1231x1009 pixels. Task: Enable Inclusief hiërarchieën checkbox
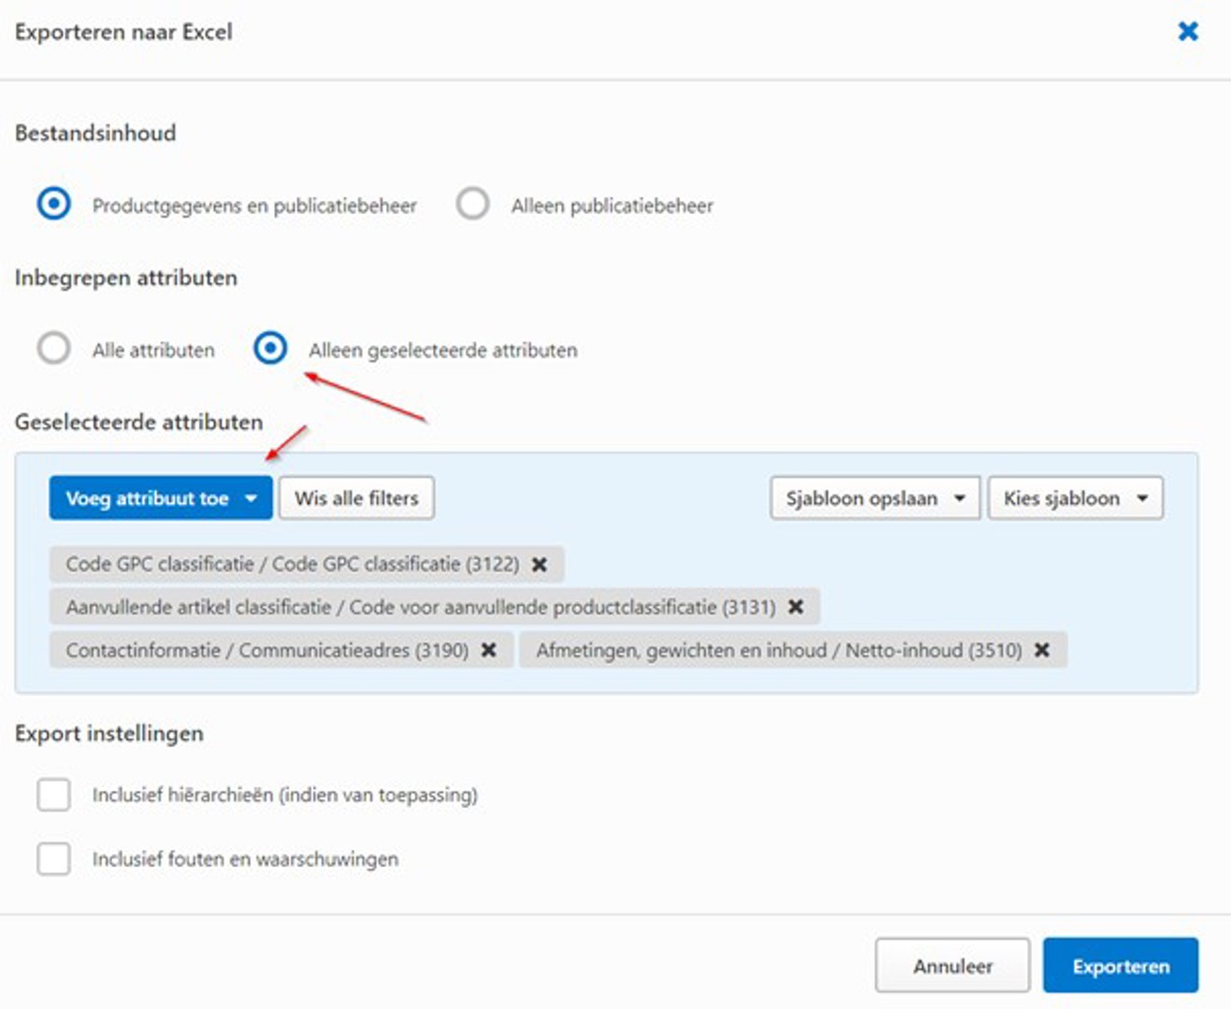(x=51, y=794)
